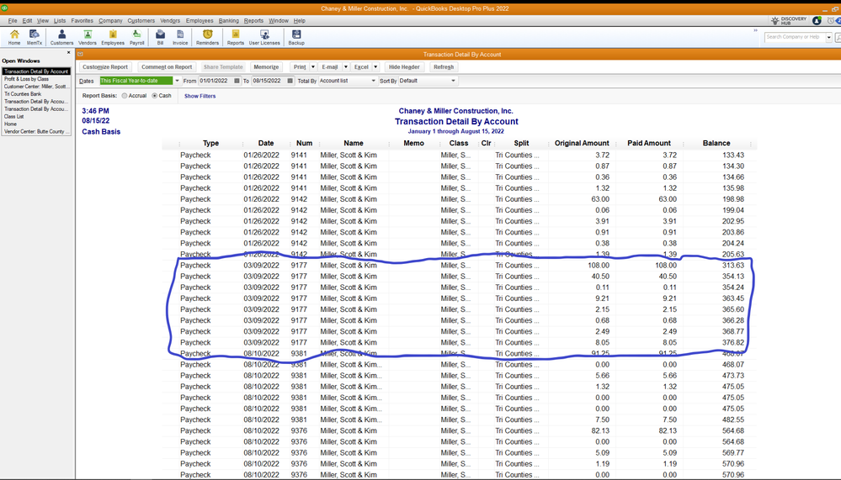Expand the Sort By dropdown

click(453, 81)
